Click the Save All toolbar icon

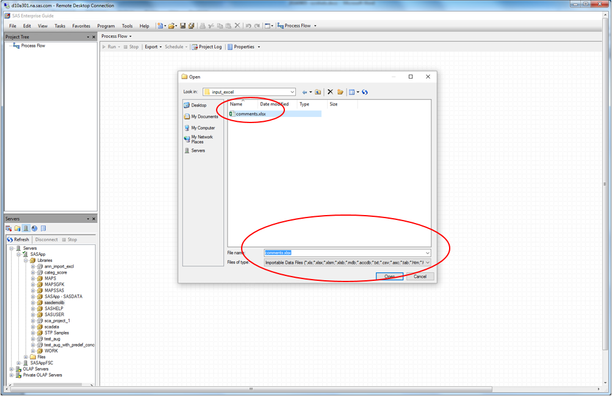[x=191, y=26]
